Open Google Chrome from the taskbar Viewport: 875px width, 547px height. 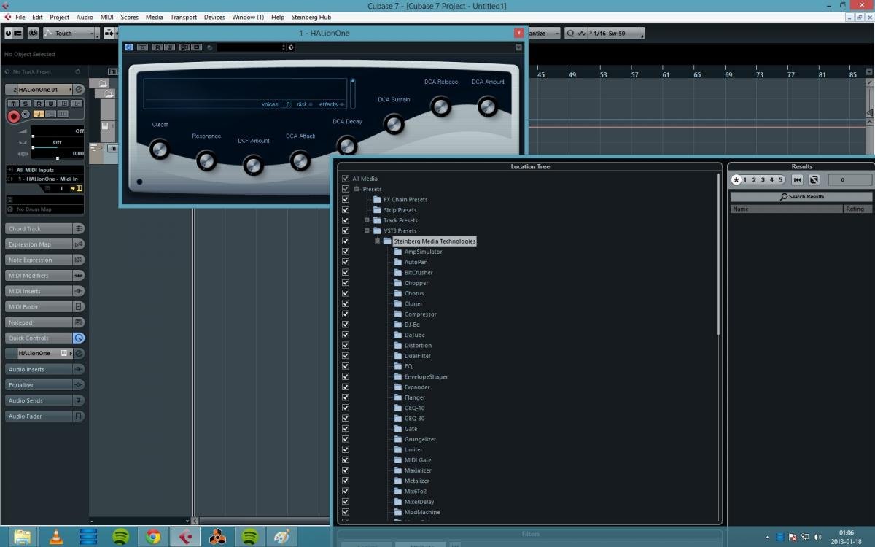153,537
